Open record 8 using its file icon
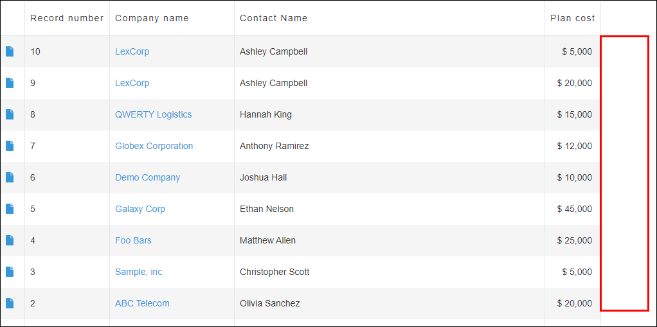657x327 pixels. 10,114
